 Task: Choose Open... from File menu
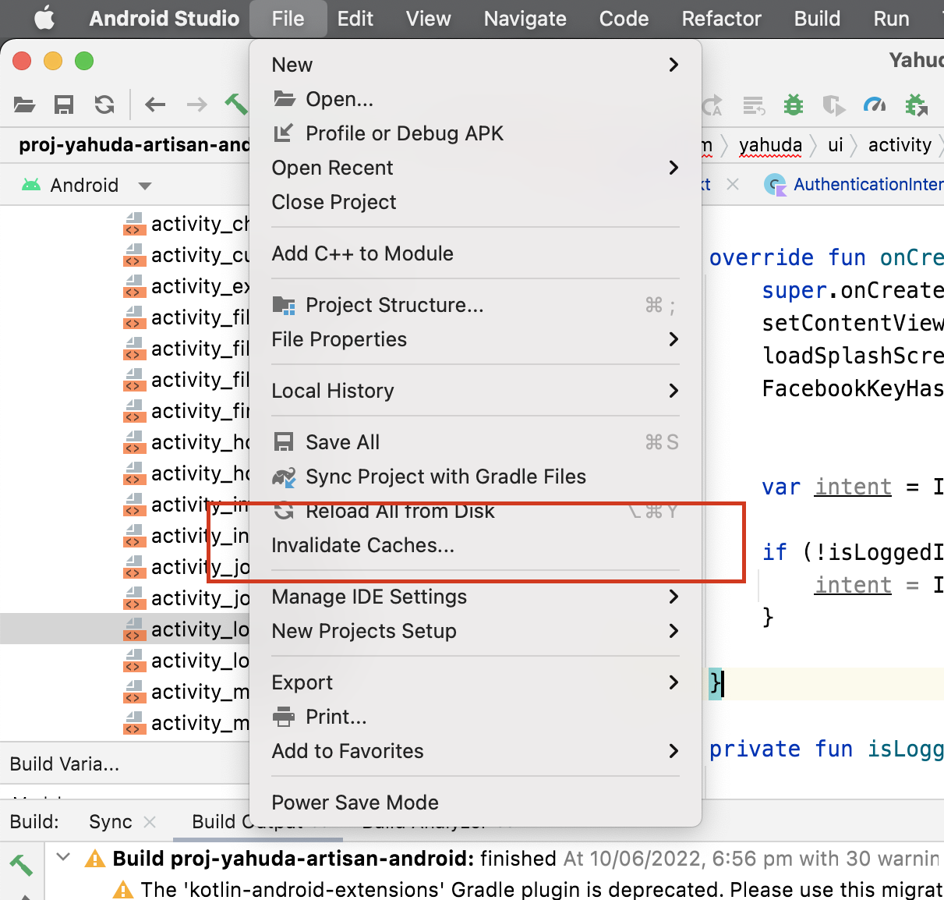coord(476,99)
